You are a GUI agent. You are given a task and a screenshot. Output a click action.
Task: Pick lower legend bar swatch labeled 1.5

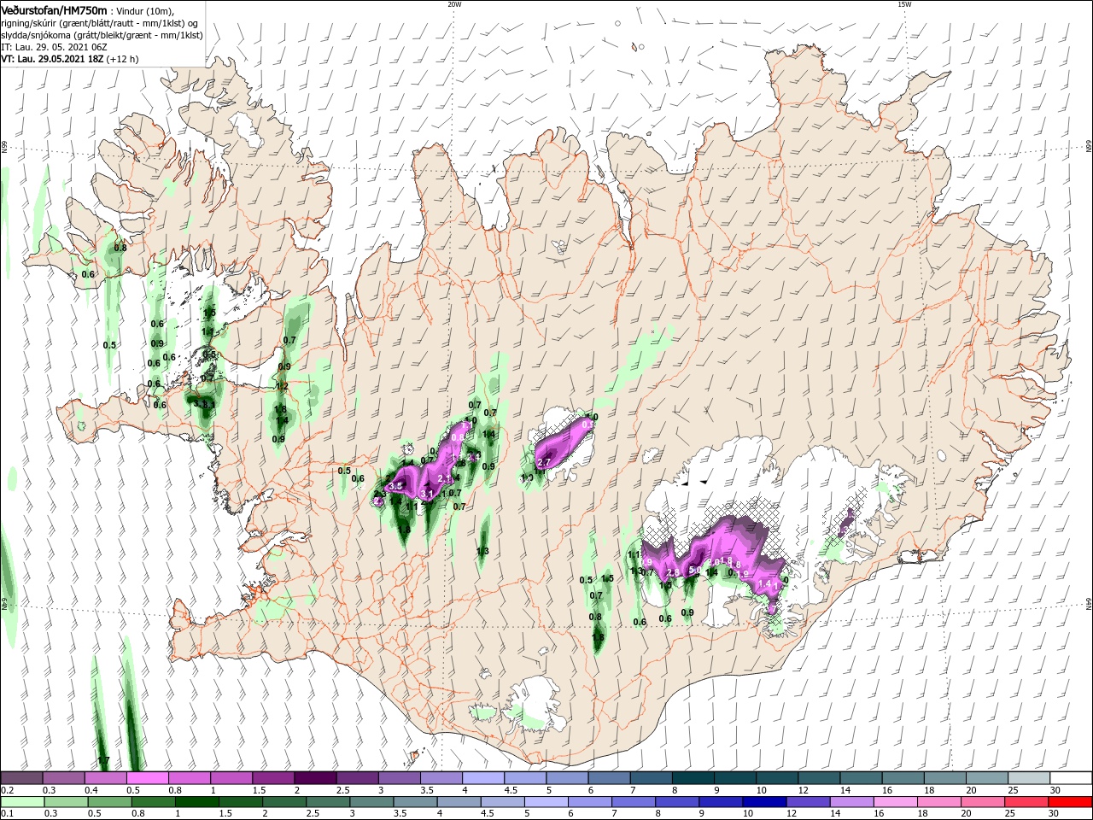pos(241,802)
